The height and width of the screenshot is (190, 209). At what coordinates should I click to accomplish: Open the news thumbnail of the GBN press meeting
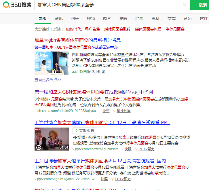pyautogui.click(x=52, y=63)
